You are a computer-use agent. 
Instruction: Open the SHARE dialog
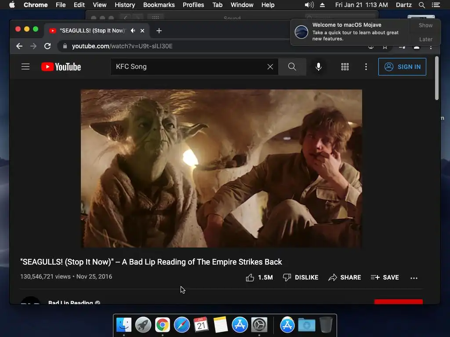tap(345, 277)
